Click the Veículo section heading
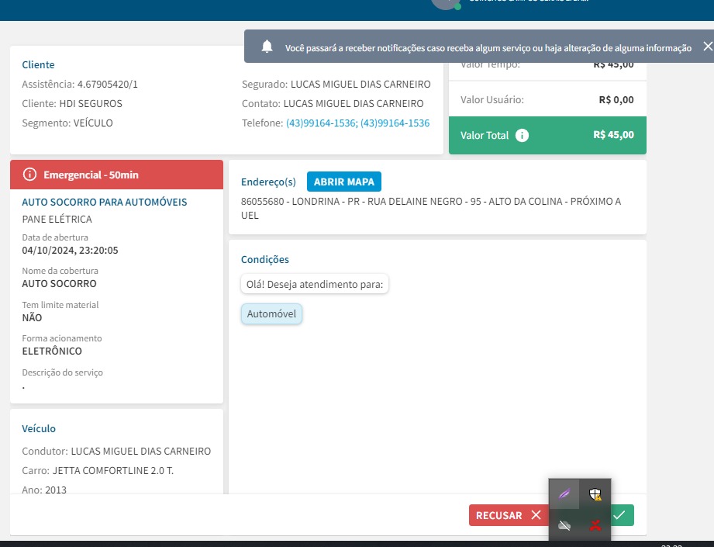 (39, 428)
